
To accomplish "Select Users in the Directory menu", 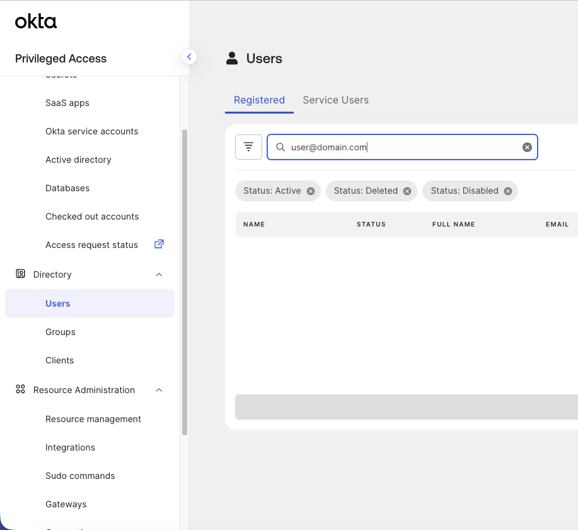I will tap(90, 303).
